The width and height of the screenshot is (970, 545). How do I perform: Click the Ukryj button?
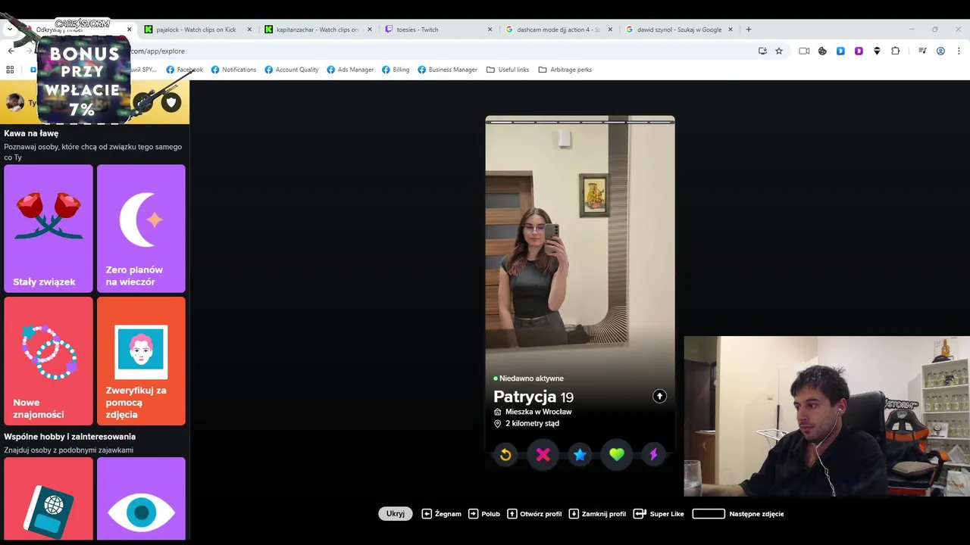click(396, 513)
